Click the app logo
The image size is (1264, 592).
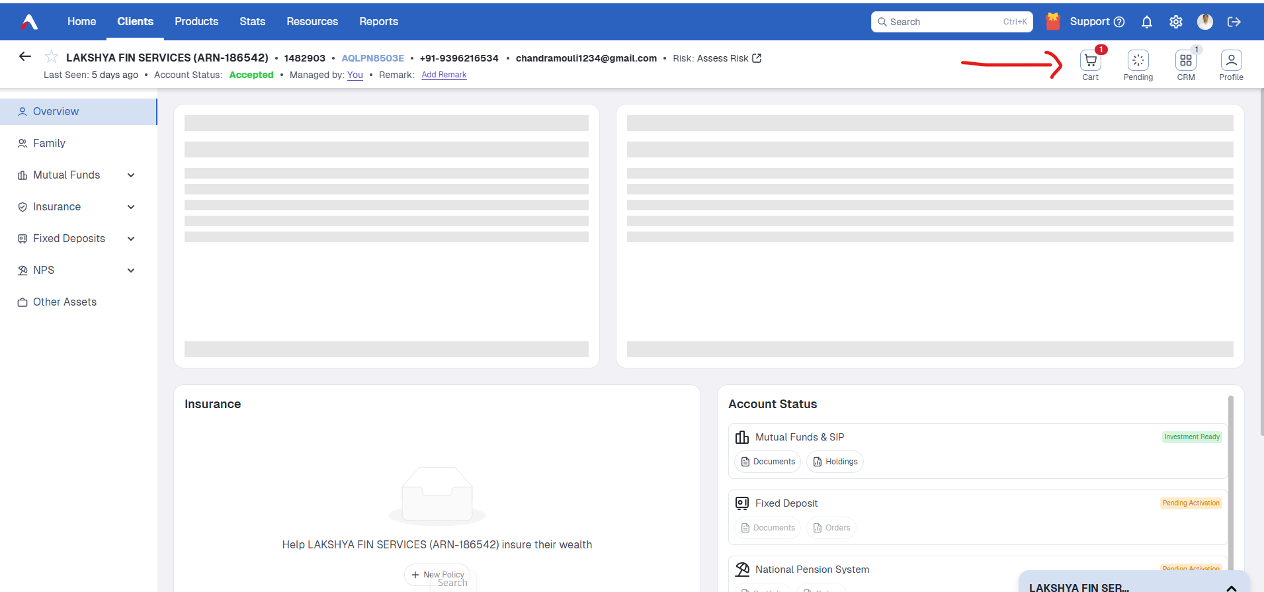29,22
